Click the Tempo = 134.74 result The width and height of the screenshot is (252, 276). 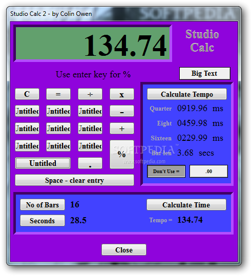click(190, 220)
